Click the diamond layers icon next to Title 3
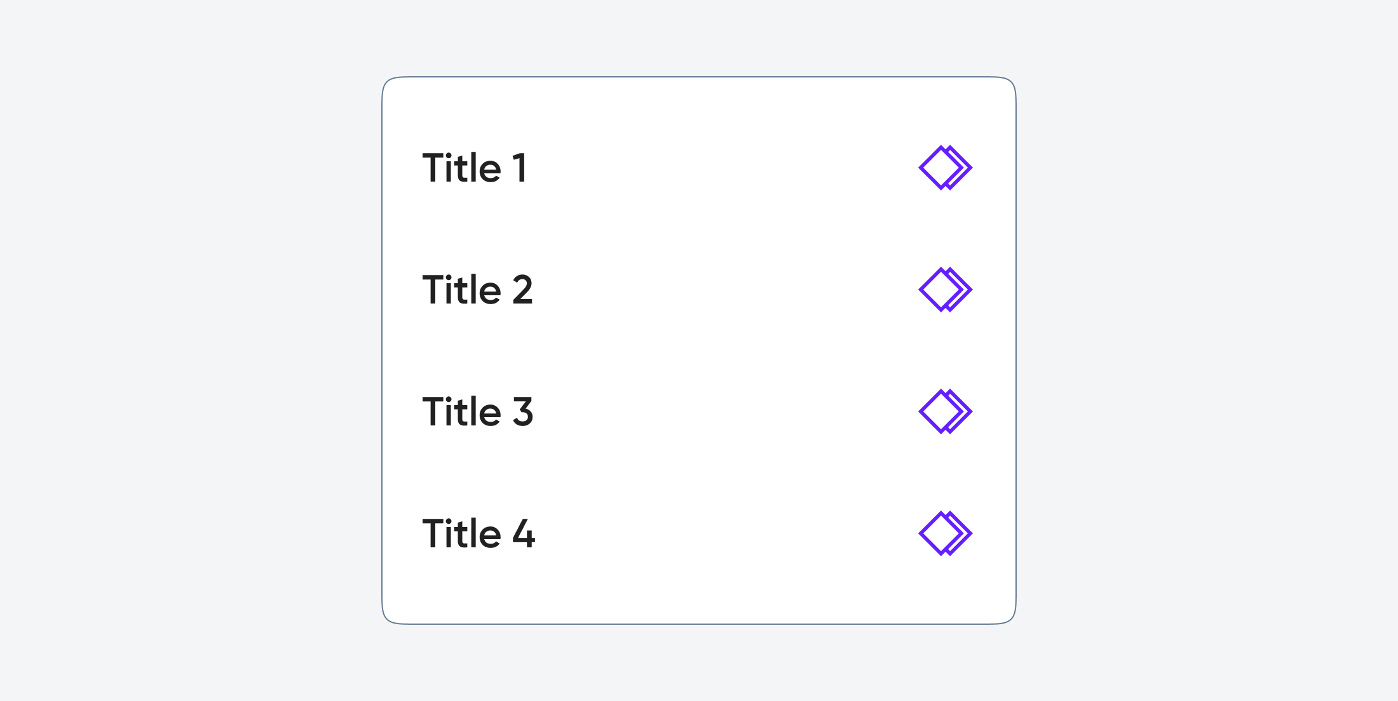1398x701 pixels. 942,411
